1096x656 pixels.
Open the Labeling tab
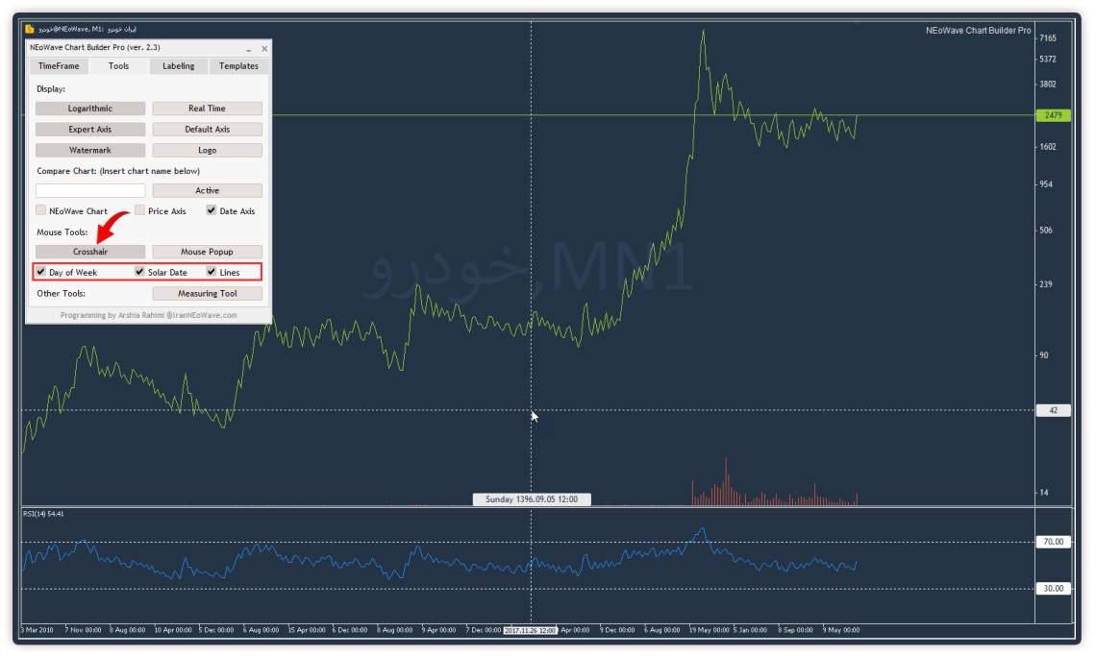pyautogui.click(x=178, y=66)
